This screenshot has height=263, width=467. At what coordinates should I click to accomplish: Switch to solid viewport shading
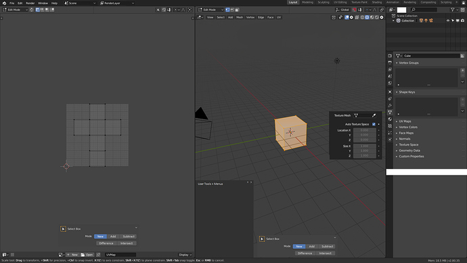click(x=368, y=18)
